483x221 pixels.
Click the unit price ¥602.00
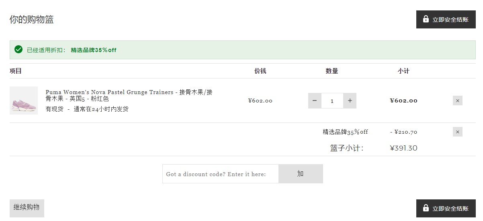260,100
